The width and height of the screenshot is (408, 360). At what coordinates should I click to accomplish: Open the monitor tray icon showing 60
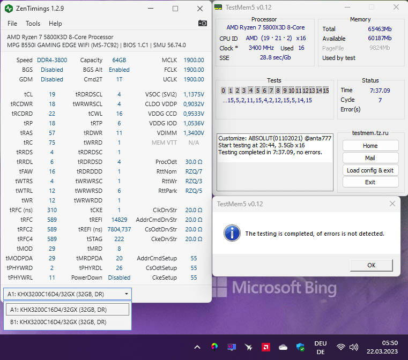pyautogui.click(x=231, y=347)
